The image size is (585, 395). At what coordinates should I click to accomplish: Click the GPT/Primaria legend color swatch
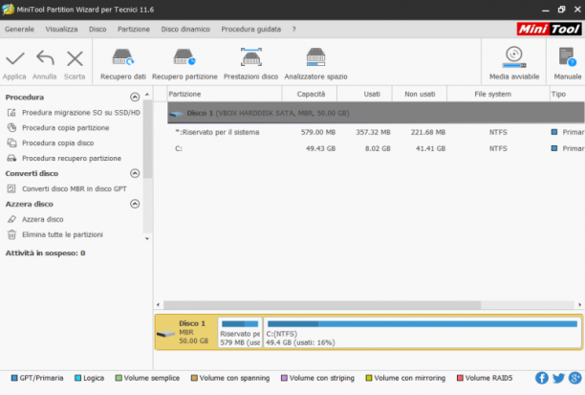pos(14,378)
